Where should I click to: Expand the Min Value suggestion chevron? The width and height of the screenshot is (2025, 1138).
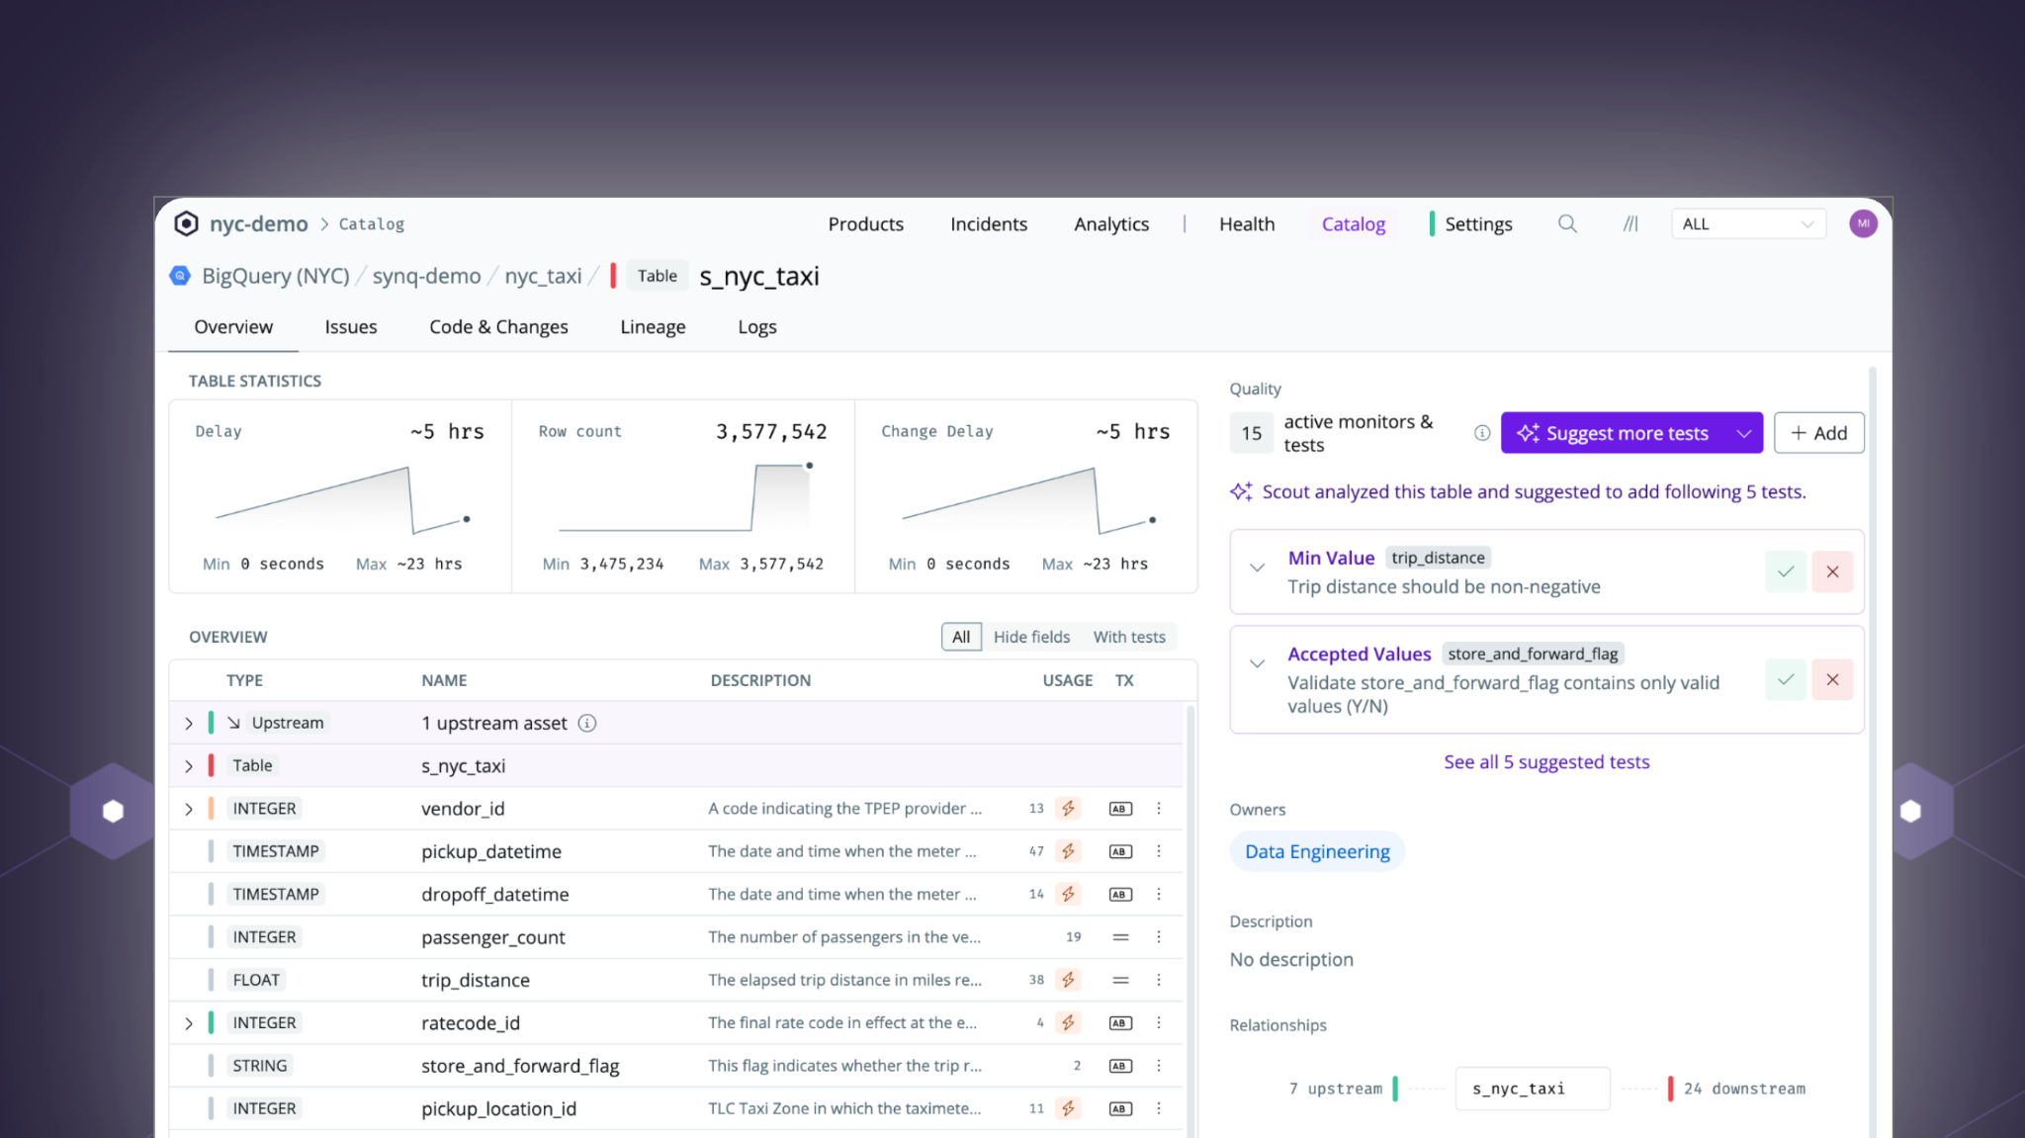coord(1257,569)
